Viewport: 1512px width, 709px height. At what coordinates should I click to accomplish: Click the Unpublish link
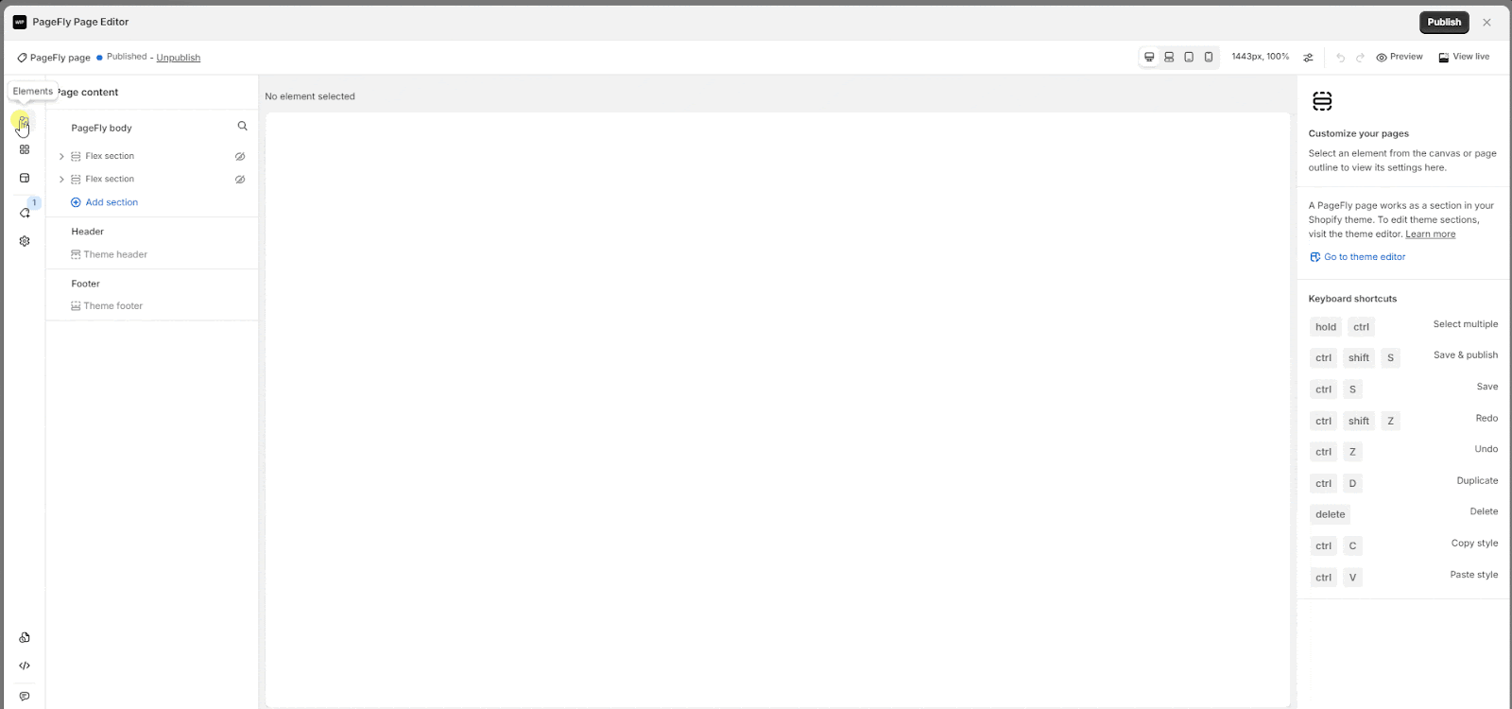(x=179, y=58)
